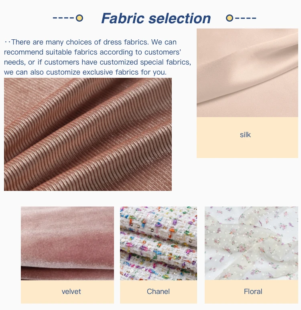Select the silk label
The height and width of the screenshot is (310, 301).
coord(245,135)
